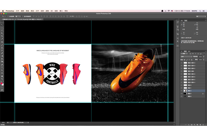Open the 窗口 menu
Screen dimensions: 207x135
point(61,11)
